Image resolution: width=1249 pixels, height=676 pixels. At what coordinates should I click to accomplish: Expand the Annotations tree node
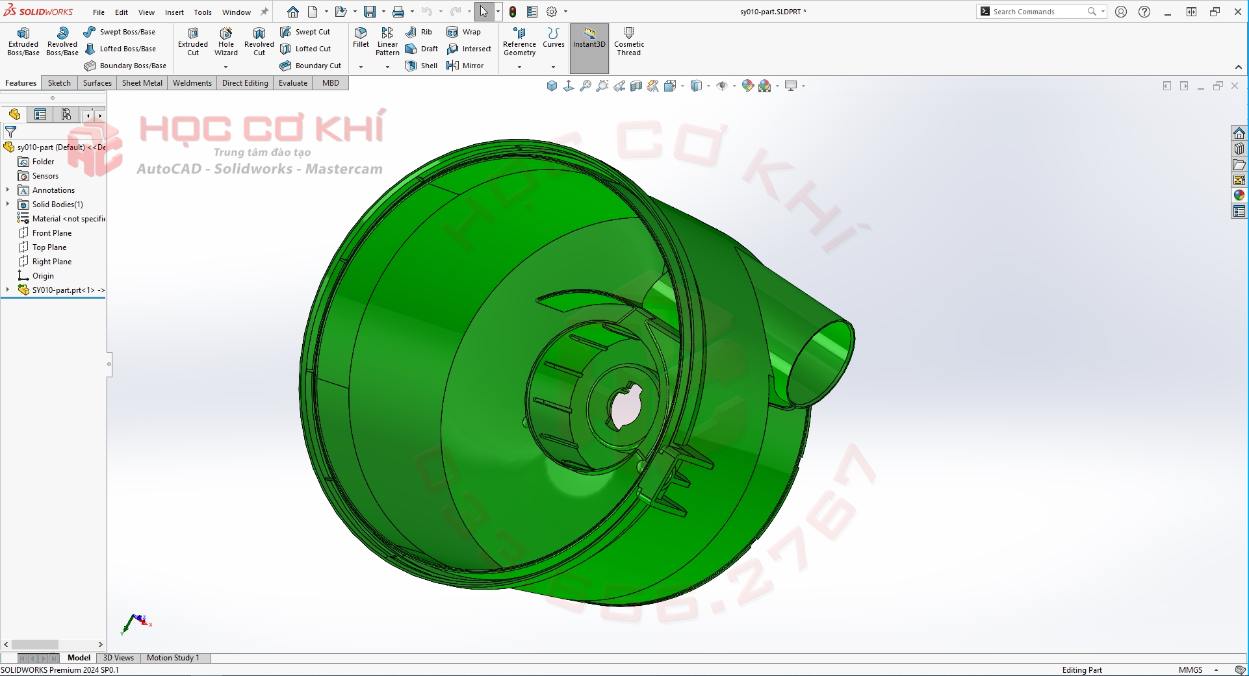pos(8,190)
